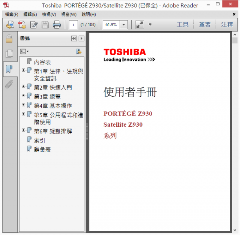Collapse bookmarks panel with double-arrow button
This screenshot has height=235, width=240.
[74, 38]
